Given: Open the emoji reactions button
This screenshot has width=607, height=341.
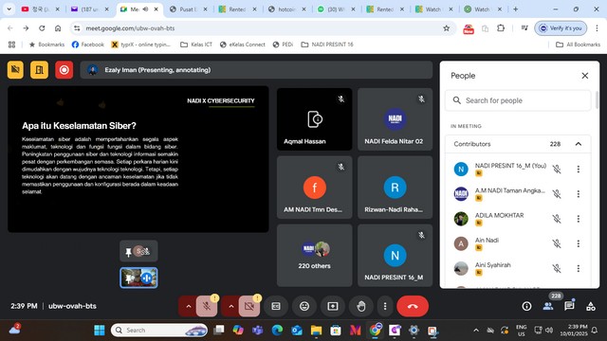Looking at the screenshot, I should [x=304, y=306].
